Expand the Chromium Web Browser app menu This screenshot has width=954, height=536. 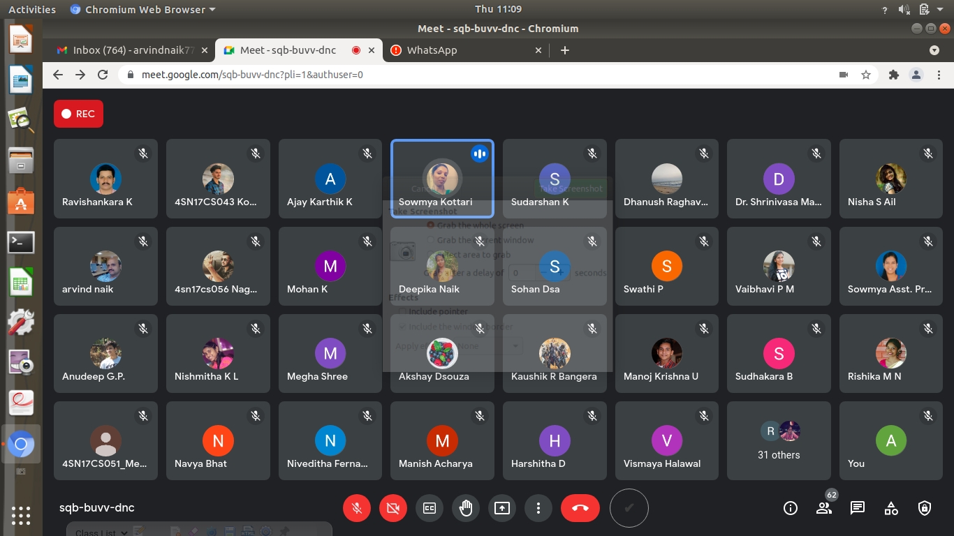tap(143, 10)
